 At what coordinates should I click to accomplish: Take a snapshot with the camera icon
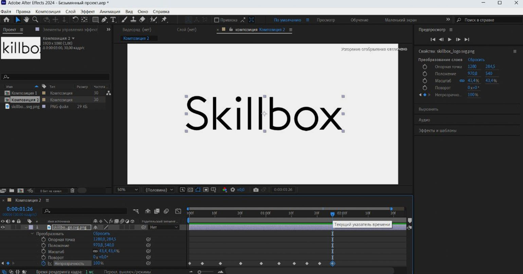(x=256, y=190)
